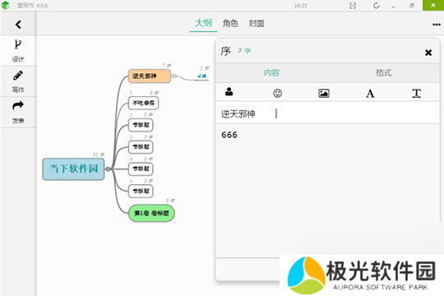Open the three-dots more menu
The image size is (444, 296).
[437, 25]
